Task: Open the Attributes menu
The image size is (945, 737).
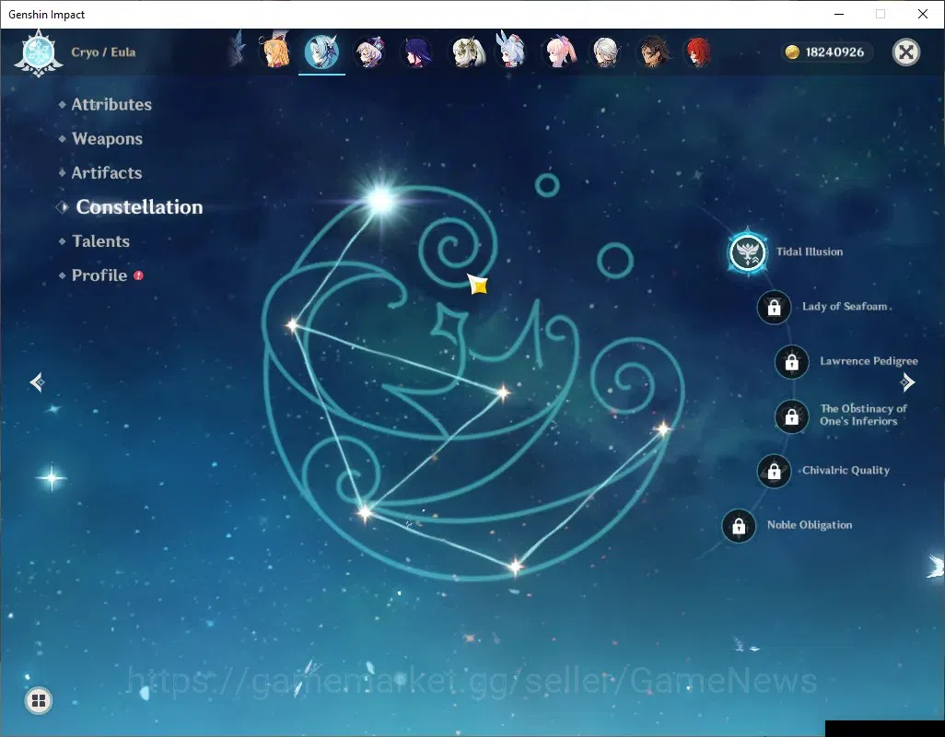Action: click(111, 104)
